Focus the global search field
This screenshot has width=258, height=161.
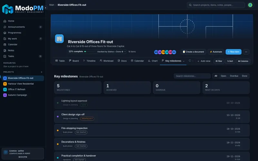point(216,5)
